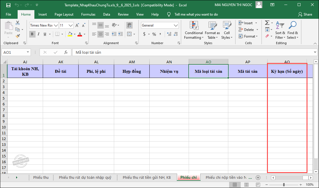This screenshot has height=188, width=319.
Task: Click Sort & Filter button
Action: [x=280, y=30]
